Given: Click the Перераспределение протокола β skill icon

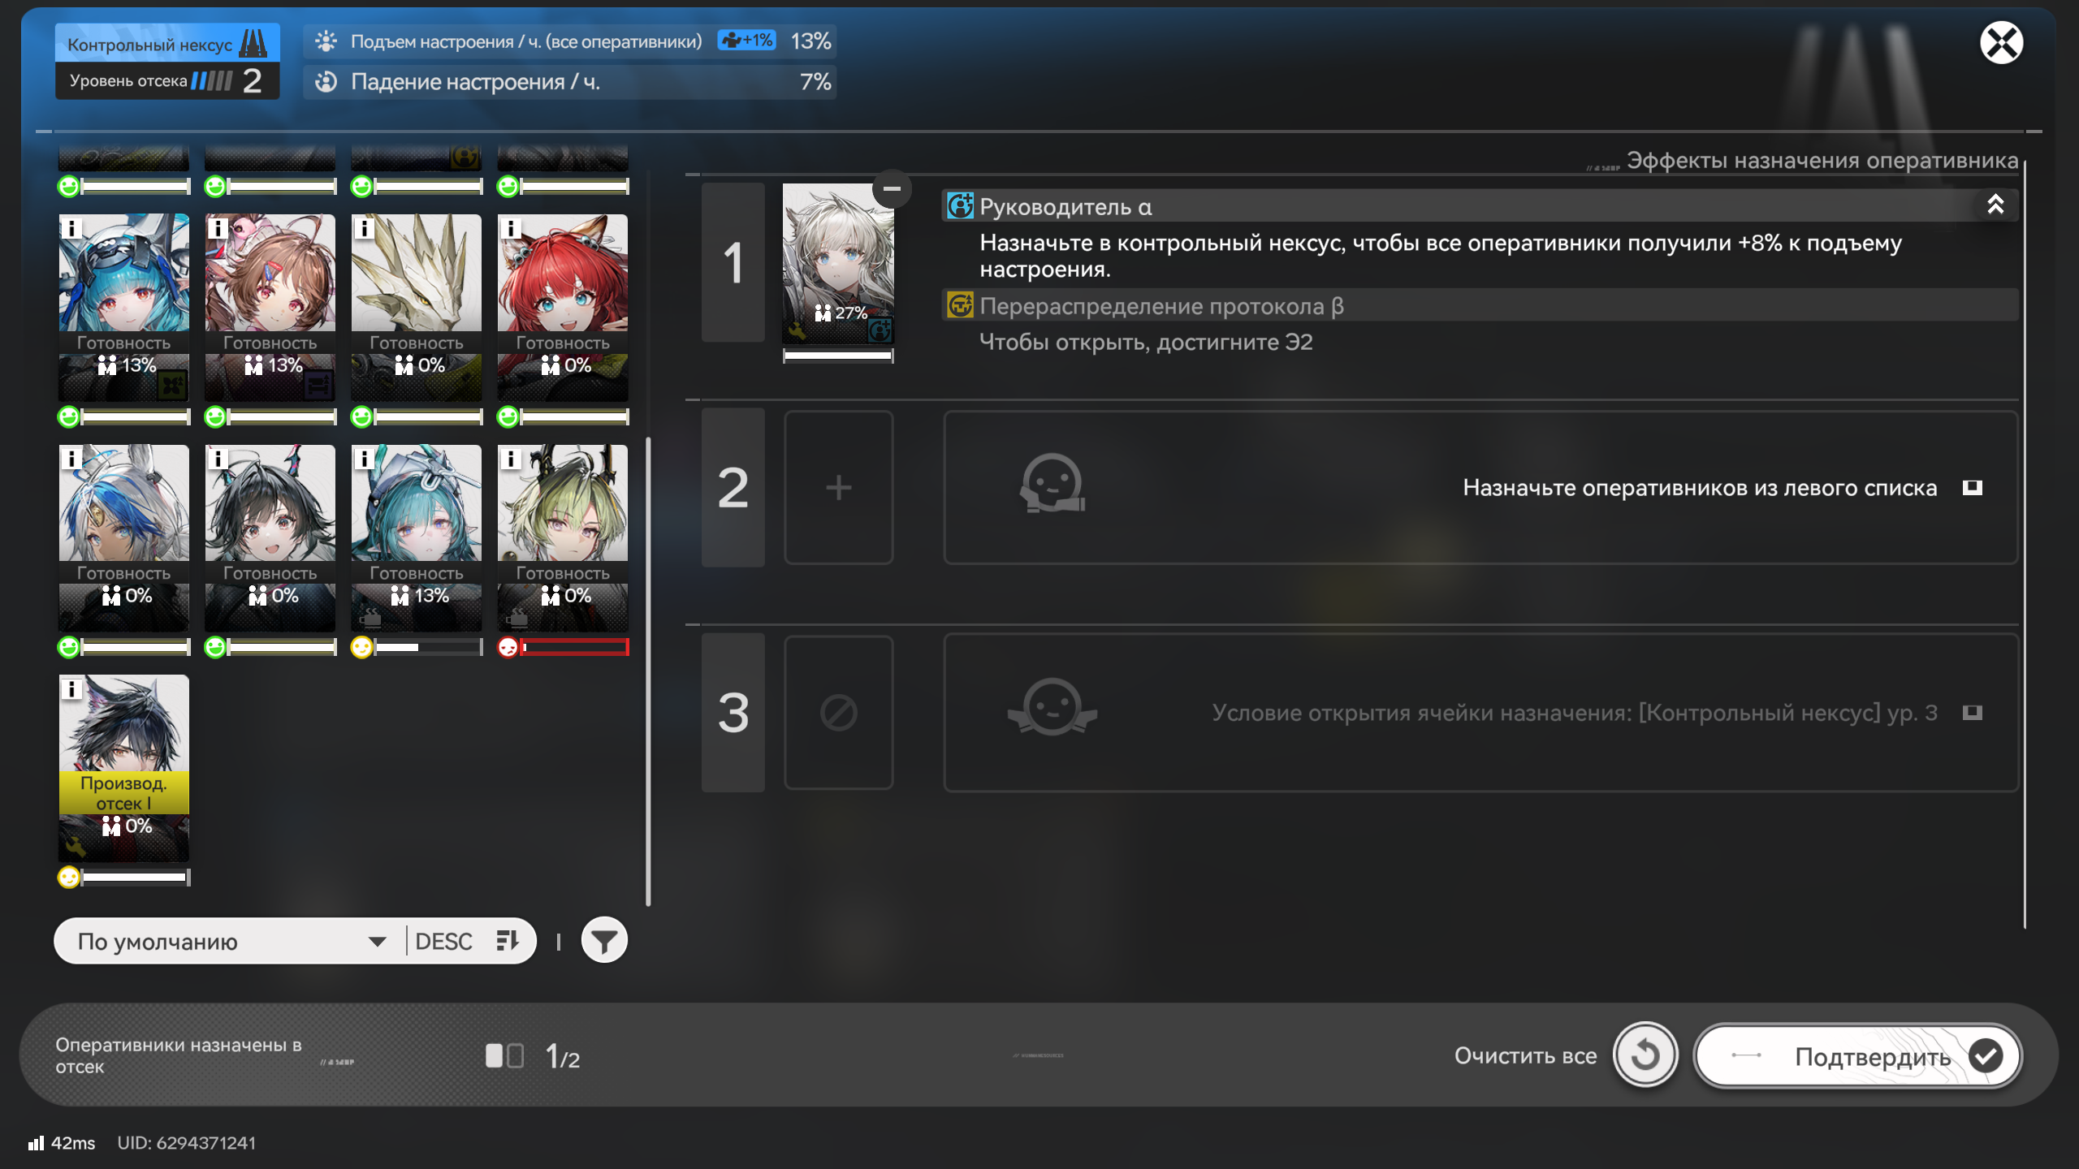Looking at the screenshot, I should [x=960, y=306].
